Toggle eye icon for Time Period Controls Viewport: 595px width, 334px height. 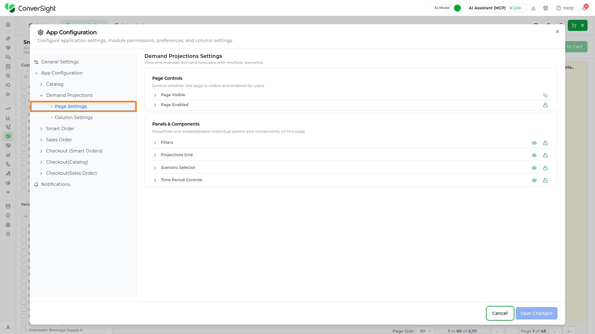point(534,180)
